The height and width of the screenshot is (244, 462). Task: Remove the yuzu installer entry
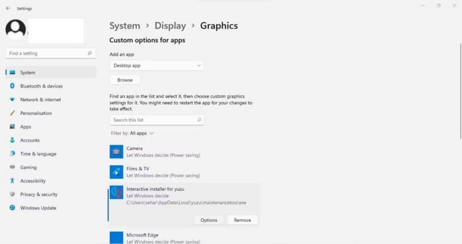pos(243,220)
